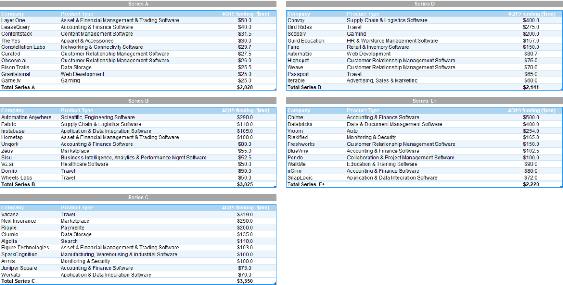563x285 pixels.
Task: Click the LeaseQuery company cell
Action: [x=15, y=27]
